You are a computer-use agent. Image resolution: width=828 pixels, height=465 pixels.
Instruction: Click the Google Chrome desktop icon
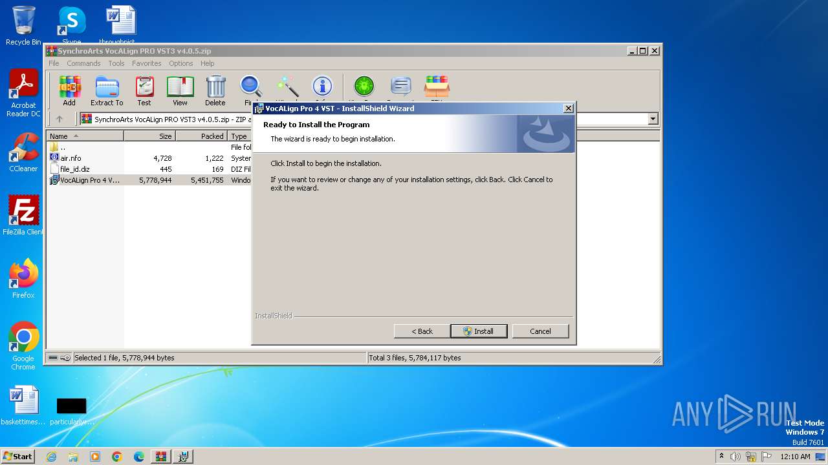pos(23,346)
